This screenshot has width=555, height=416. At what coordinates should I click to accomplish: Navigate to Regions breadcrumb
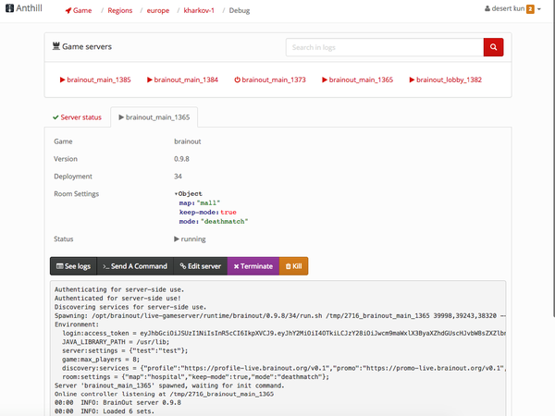(x=127, y=9)
